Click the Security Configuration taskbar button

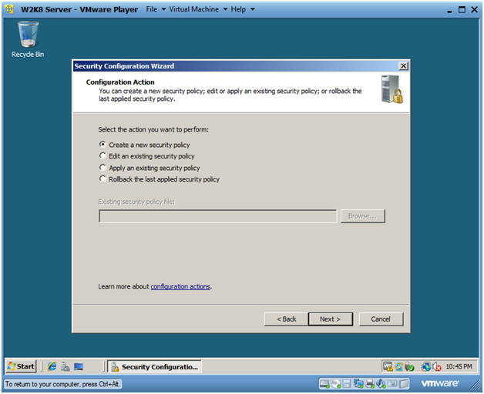[155, 367]
